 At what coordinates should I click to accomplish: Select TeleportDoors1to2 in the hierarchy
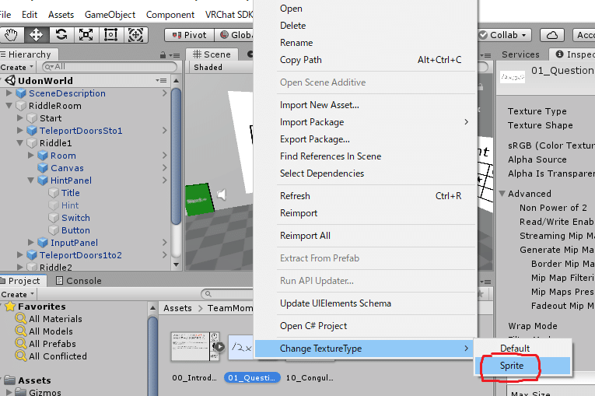tap(80, 255)
